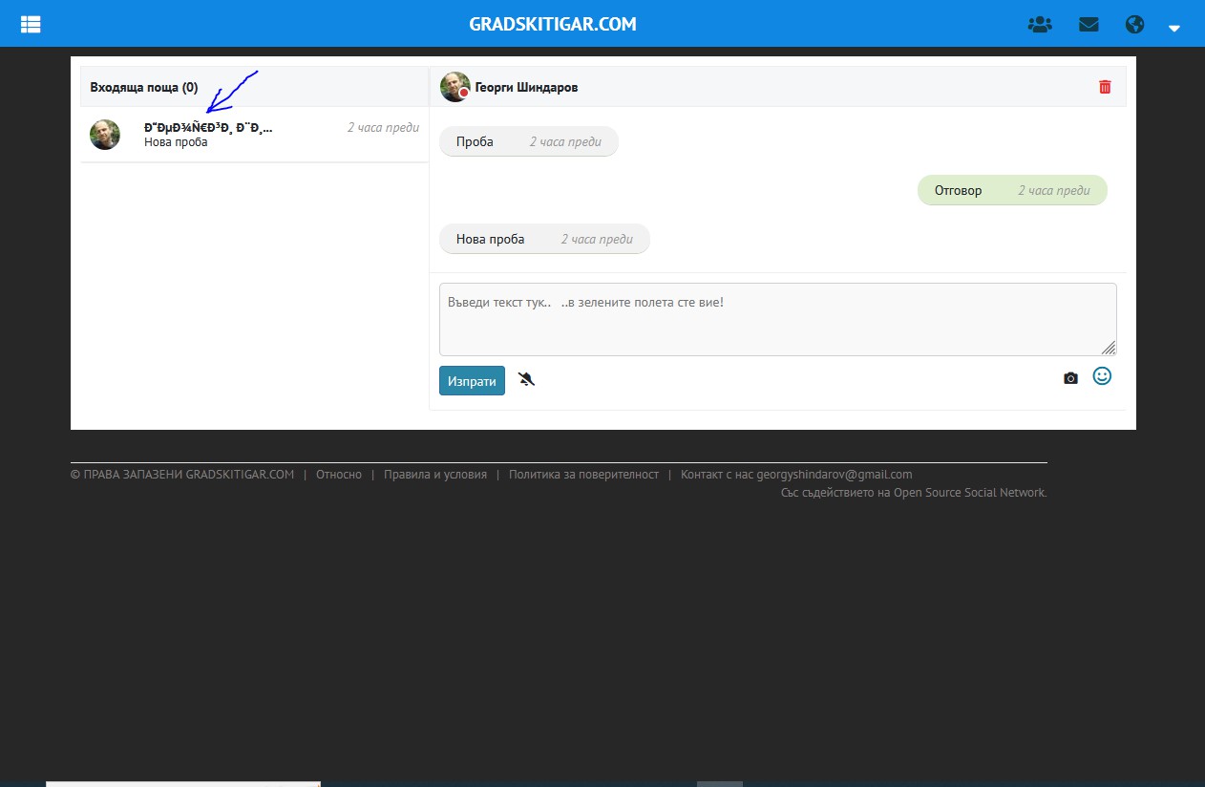Delete conversation using red trash icon

coord(1105,87)
